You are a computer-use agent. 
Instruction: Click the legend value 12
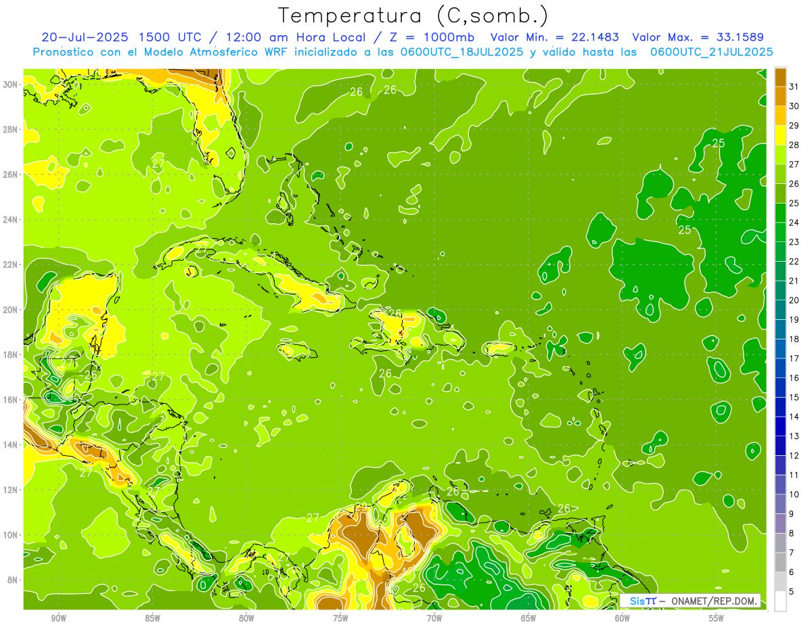[x=795, y=456]
